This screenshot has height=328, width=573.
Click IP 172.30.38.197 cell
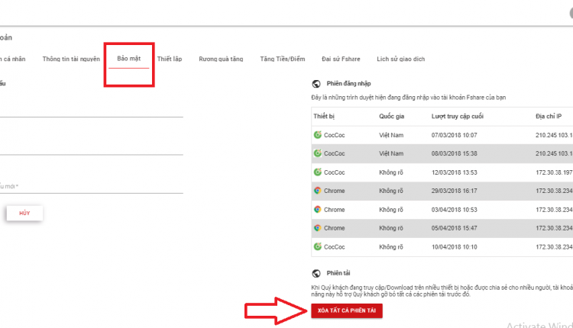tap(554, 172)
